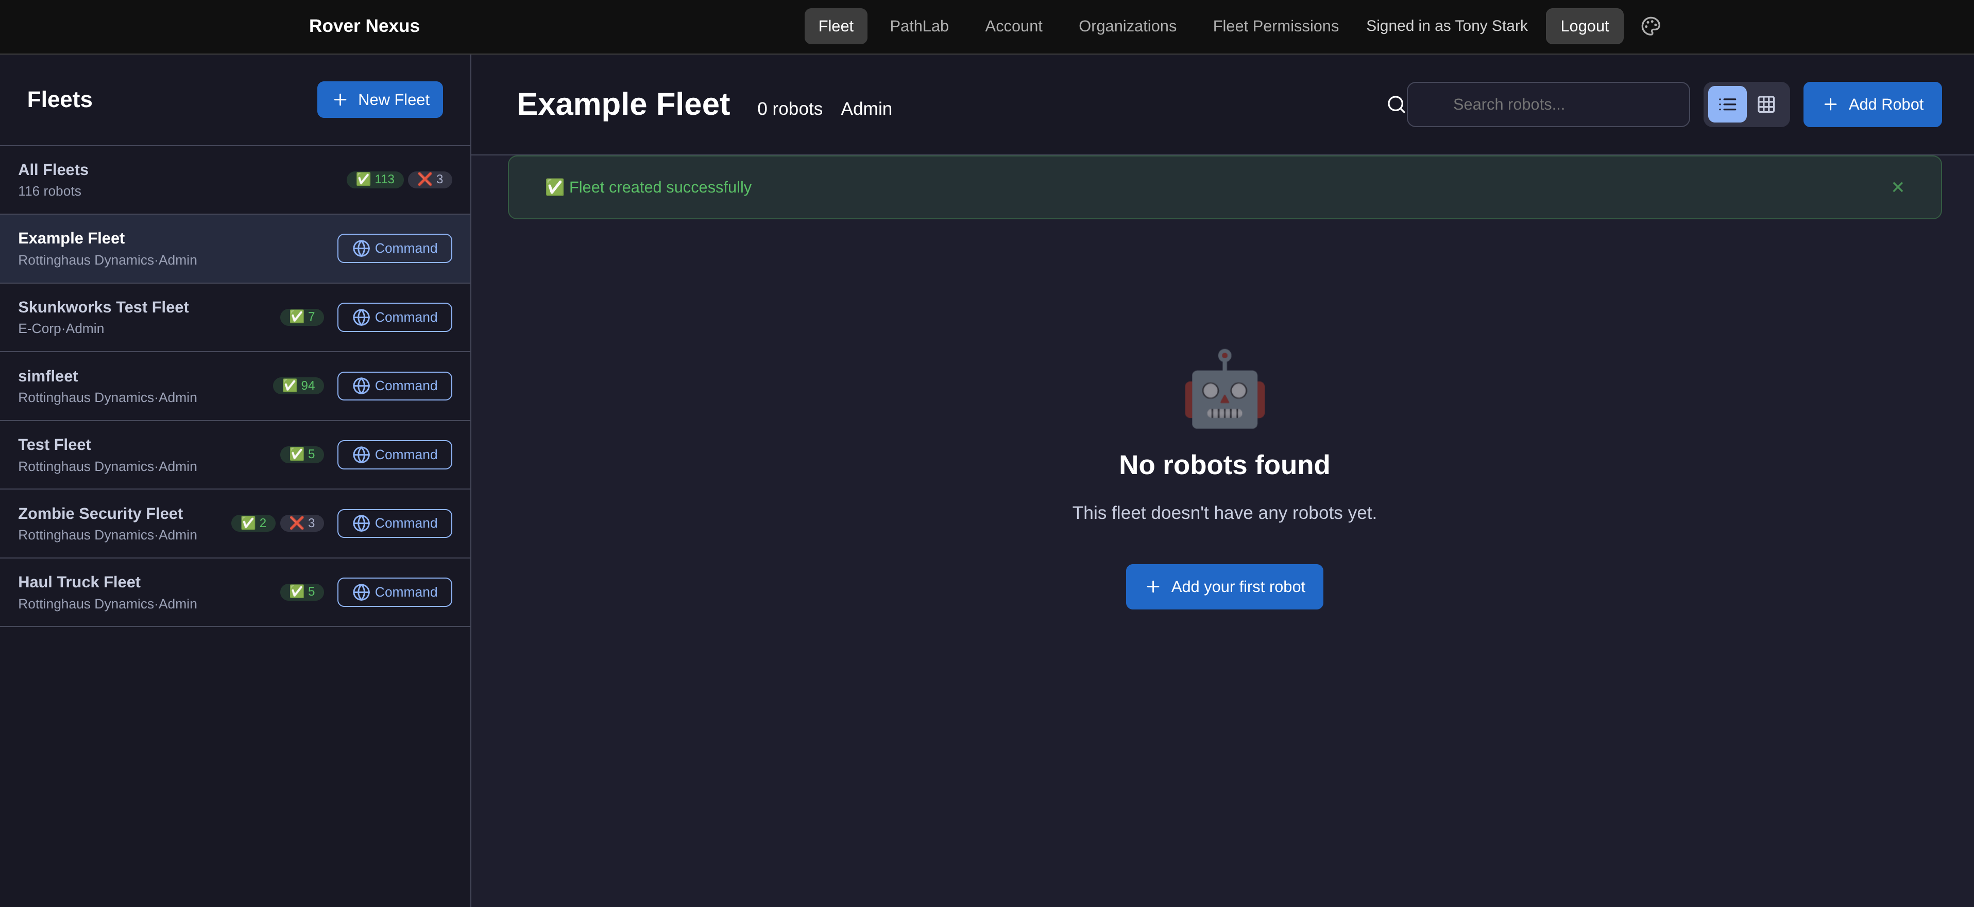
Task: Select the All Fleets row
Action: (x=235, y=180)
